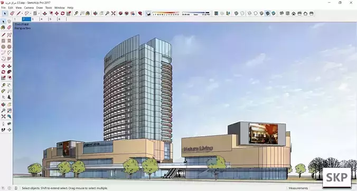Screen dimensions: 357x191
Task: Choose the Polygon tool in the side toolbar
Action: [9, 47]
